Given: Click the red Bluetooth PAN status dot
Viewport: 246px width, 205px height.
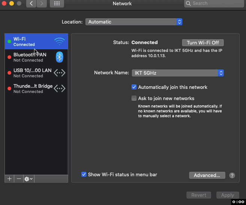Looking at the screenshot, I should pyautogui.click(x=9, y=57).
